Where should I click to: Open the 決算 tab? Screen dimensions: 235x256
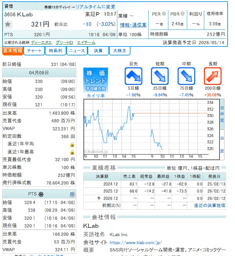(x=98, y=51)
